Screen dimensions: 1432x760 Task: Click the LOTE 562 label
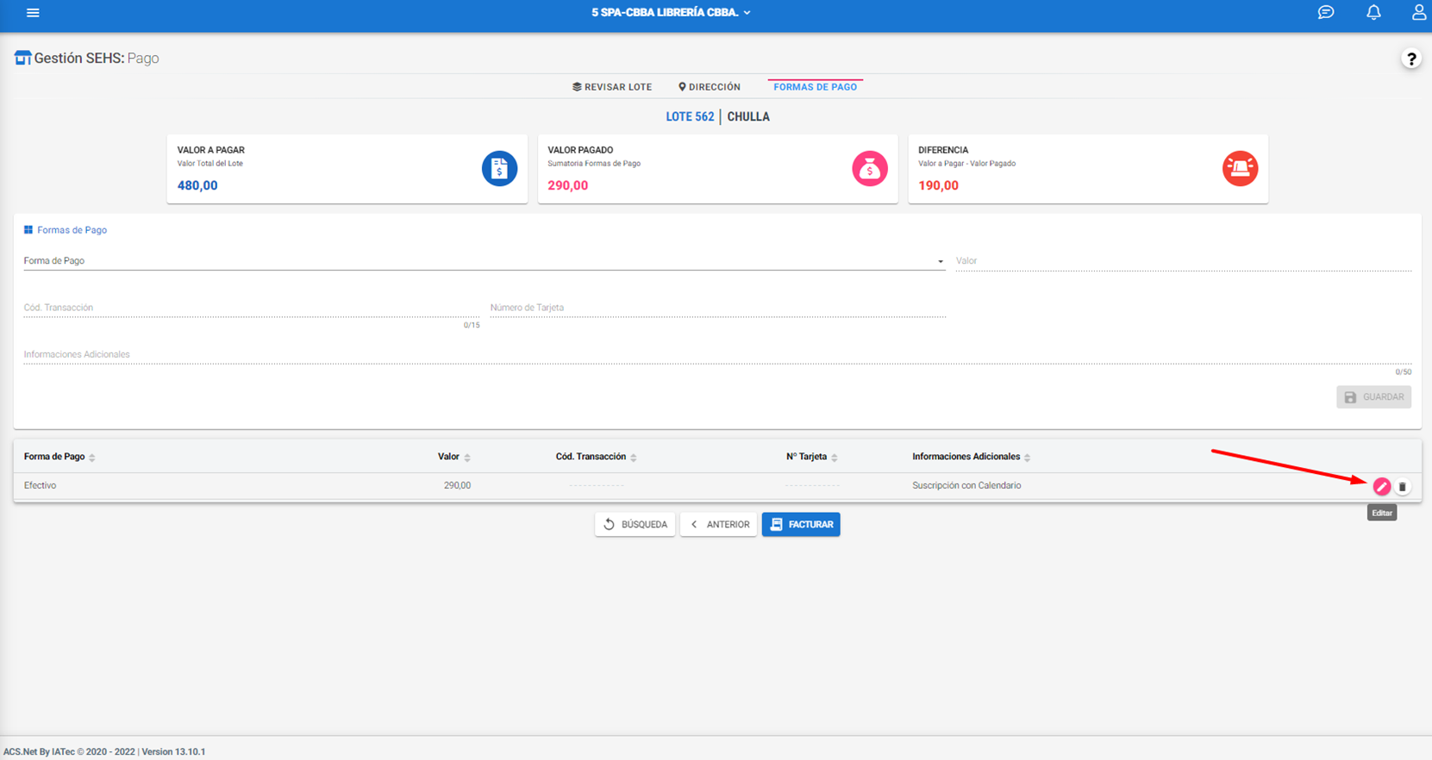690,116
